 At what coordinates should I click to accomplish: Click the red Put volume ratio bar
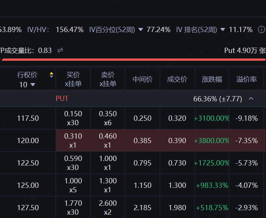[x=133, y=59]
